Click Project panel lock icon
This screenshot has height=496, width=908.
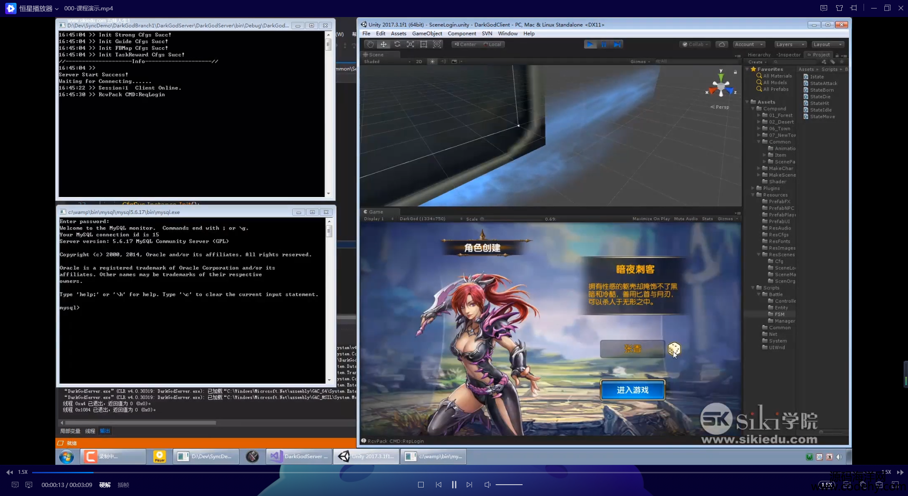[x=837, y=55]
